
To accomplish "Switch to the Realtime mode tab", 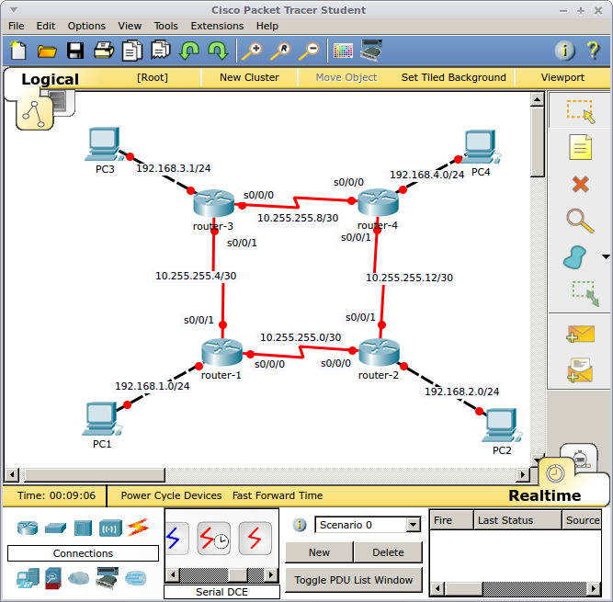I will pos(545,495).
